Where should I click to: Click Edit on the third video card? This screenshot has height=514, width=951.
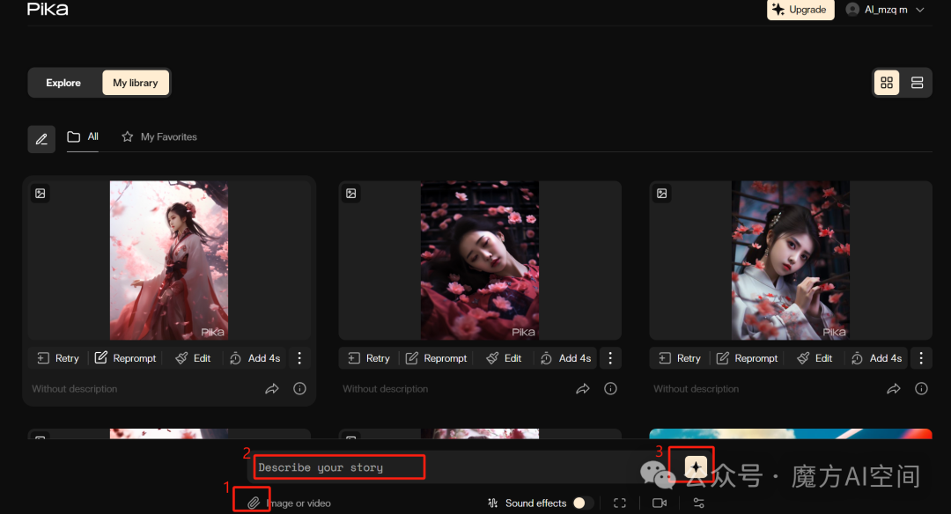815,358
